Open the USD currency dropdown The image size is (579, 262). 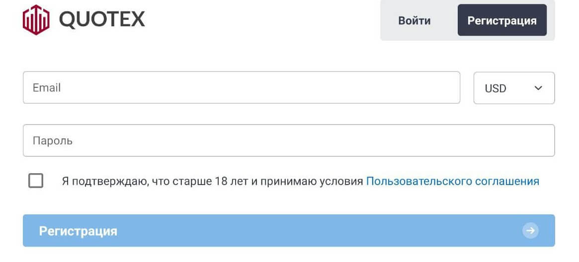(x=514, y=88)
